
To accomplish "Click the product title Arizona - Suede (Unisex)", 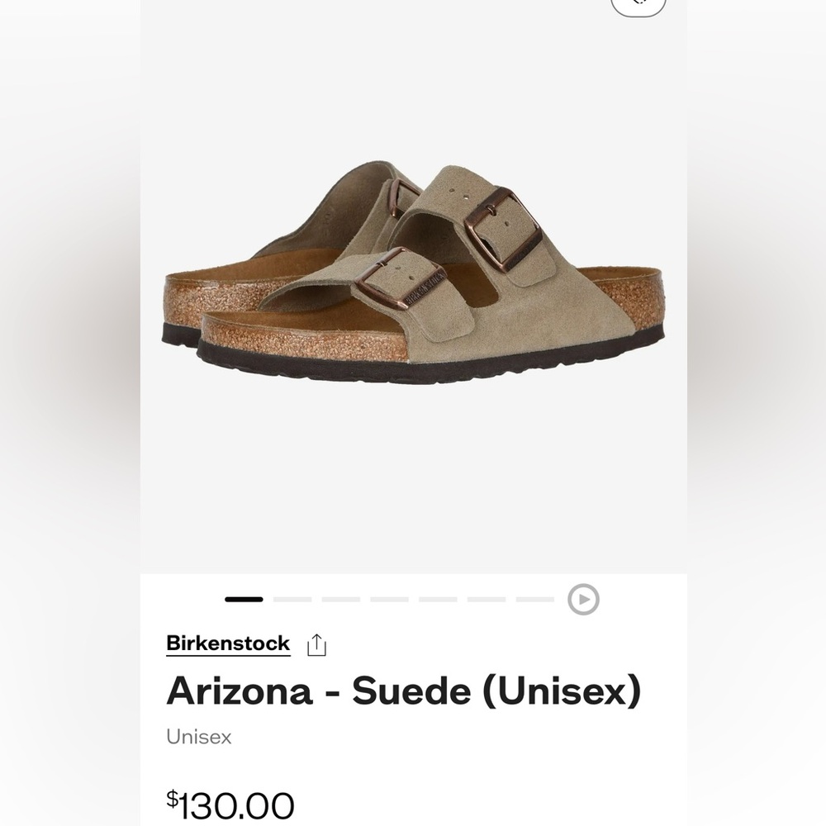I will (402, 691).
